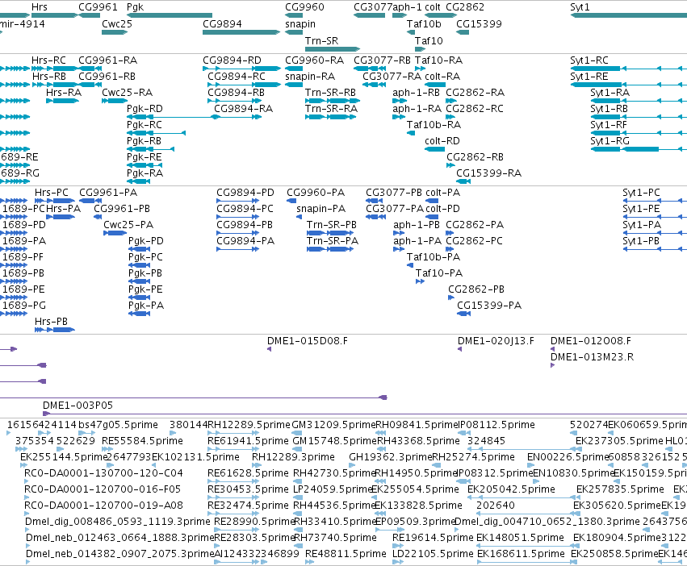Click the label DME1-012O08.F
This screenshot has width=687, height=566.
(591, 340)
